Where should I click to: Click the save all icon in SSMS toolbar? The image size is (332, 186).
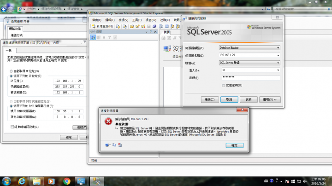point(154,26)
